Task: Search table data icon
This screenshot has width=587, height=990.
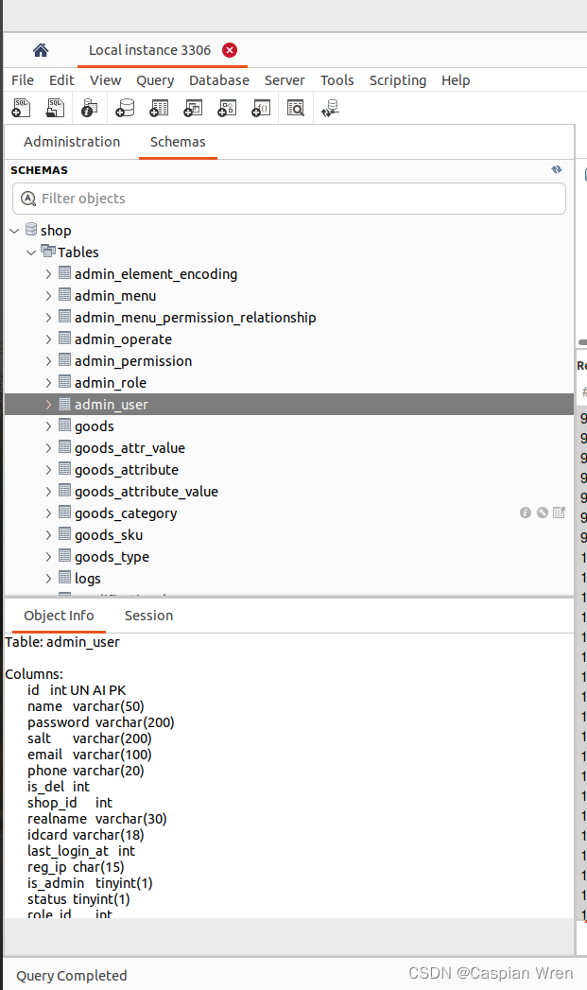Action: pyautogui.click(x=296, y=108)
